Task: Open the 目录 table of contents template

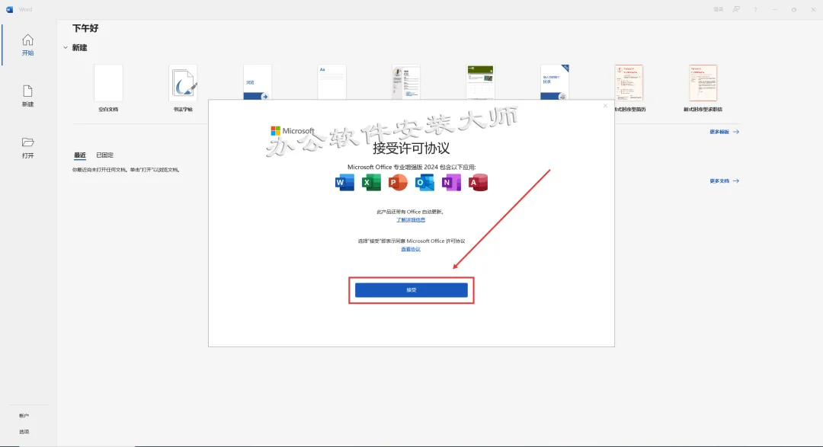Action: click(555, 81)
